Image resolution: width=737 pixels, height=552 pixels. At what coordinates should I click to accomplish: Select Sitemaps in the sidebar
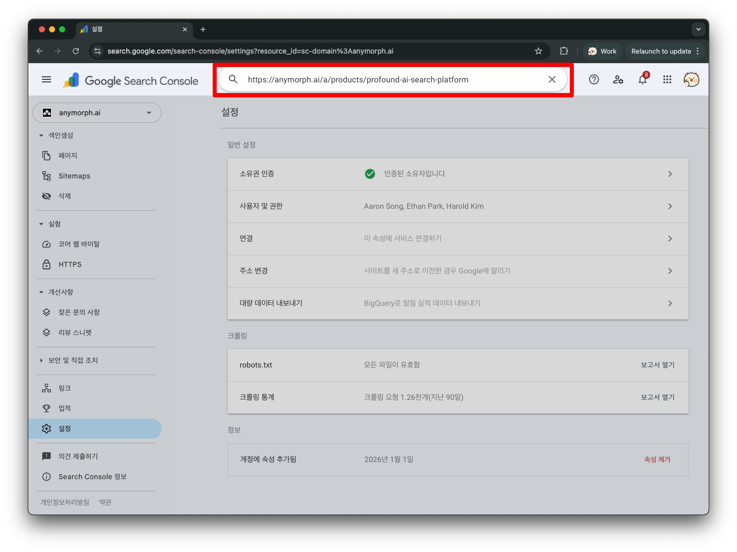click(74, 175)
